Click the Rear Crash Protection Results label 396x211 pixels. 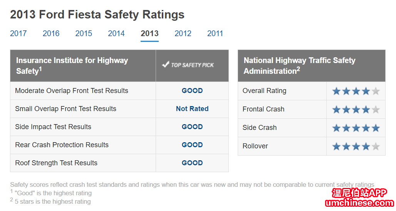pos(62,145)
